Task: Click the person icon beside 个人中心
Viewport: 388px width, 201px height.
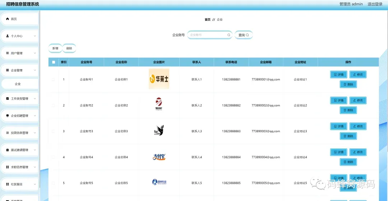Action: (8, 36)
